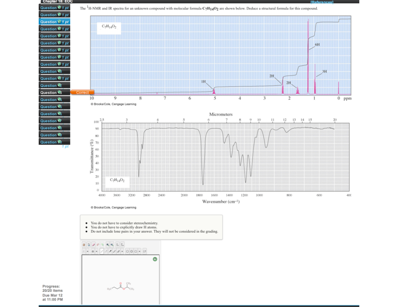The image size is (398, 307).
Task: Open the ring templates dropdown arrow
Action: click(140, 251)
